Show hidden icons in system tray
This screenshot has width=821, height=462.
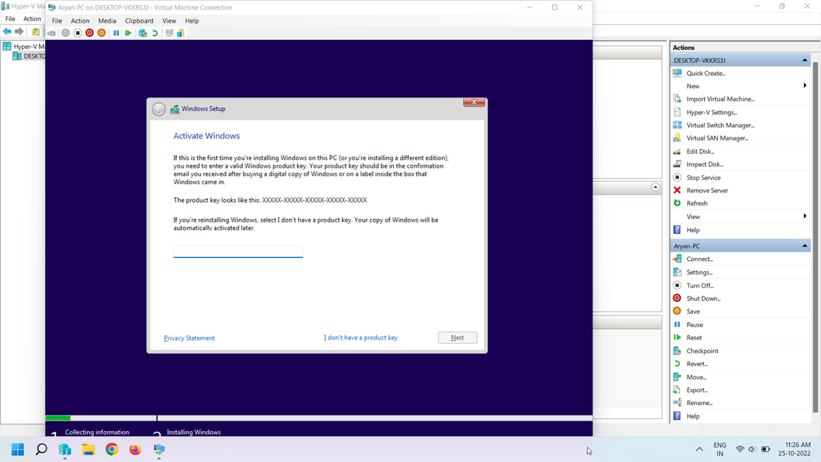pyautogui.click(x=699, y=450)
